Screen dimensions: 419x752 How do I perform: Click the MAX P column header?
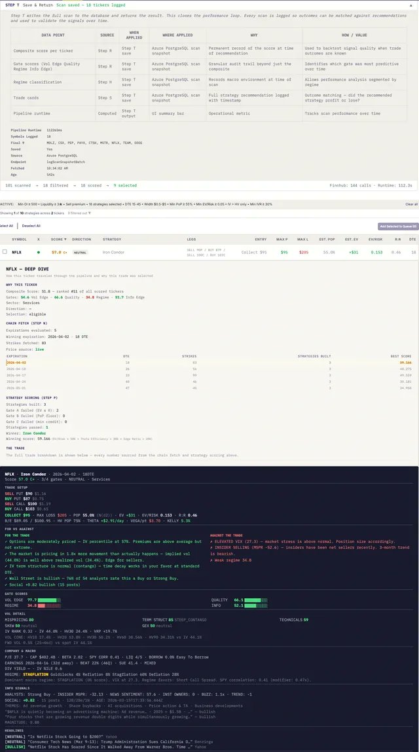[282, 240]
